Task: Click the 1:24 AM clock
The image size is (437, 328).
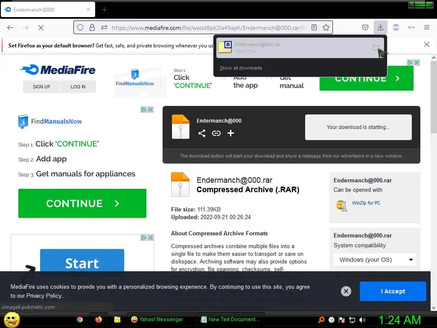Action: pyautogui.click(x=399, y=320)
